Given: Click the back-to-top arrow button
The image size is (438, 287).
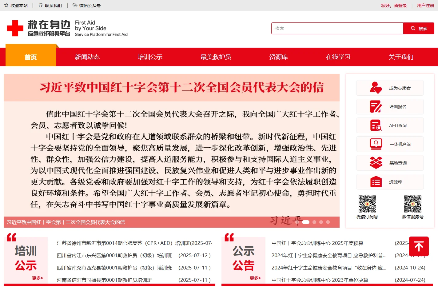Looking at the screenshot, I should [x=419, y=246].
